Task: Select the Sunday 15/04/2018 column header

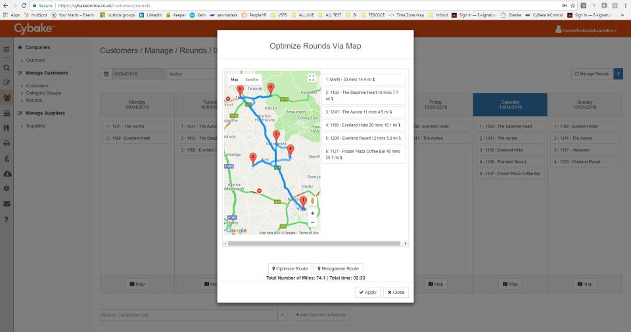Action: click(585, 105)
